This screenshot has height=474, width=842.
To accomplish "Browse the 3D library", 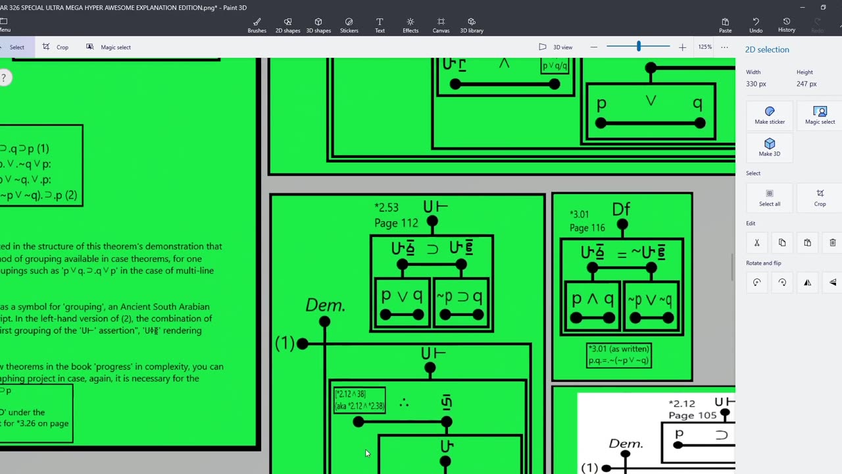I will [x=472, y=25].
